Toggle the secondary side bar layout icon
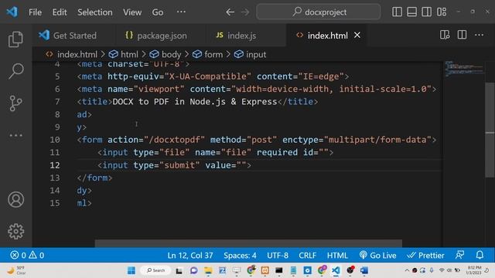This screenshot has width=495, height=278. pos(426,12)
